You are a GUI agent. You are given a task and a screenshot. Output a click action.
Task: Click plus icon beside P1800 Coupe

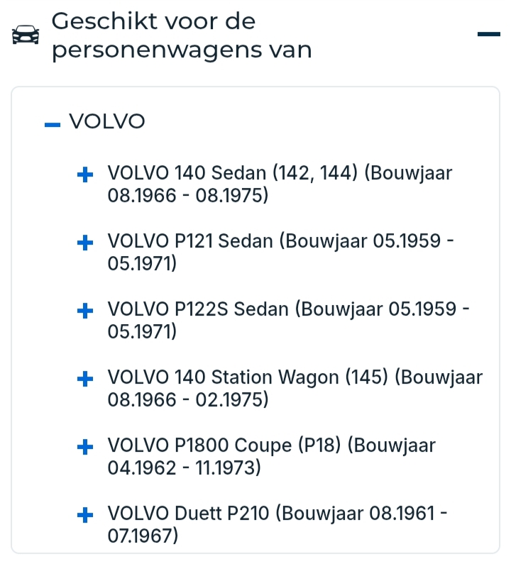(85, 447)
